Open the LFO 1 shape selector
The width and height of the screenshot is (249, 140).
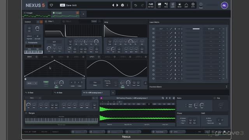(x=95, y=82)
